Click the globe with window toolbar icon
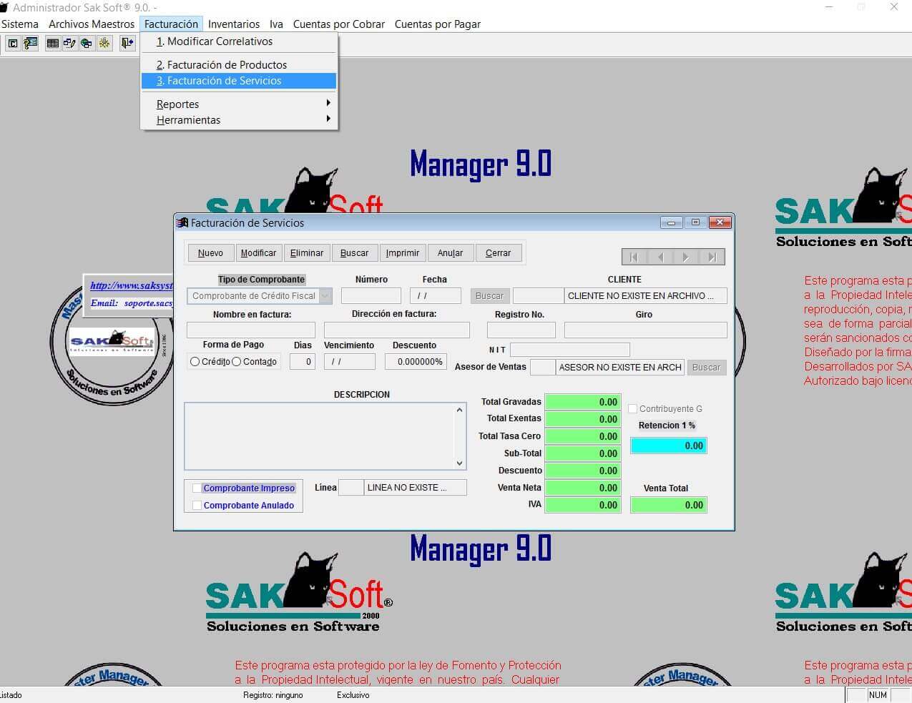The width and height of the screenshot is (912, 703). pos(87,44)
